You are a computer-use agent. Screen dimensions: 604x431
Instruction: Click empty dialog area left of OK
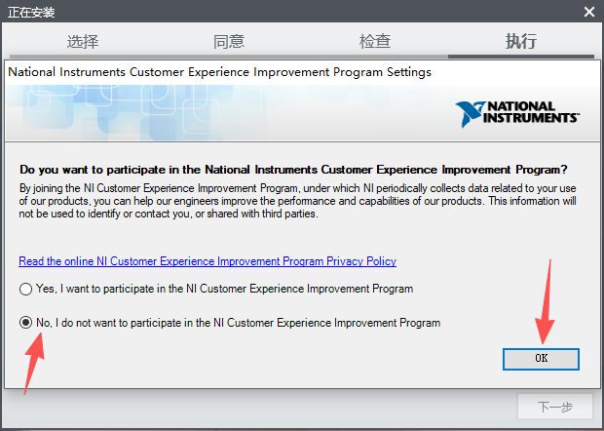[292, 359]
